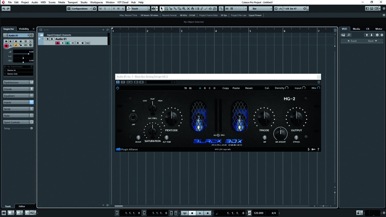Select the Zoom magnifier tool in toolbar
The height and width of the screenshot is (217, 386).
pos(184,9)
